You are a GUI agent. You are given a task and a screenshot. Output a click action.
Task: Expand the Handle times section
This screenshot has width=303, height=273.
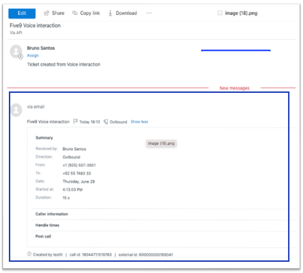point(47,225)
